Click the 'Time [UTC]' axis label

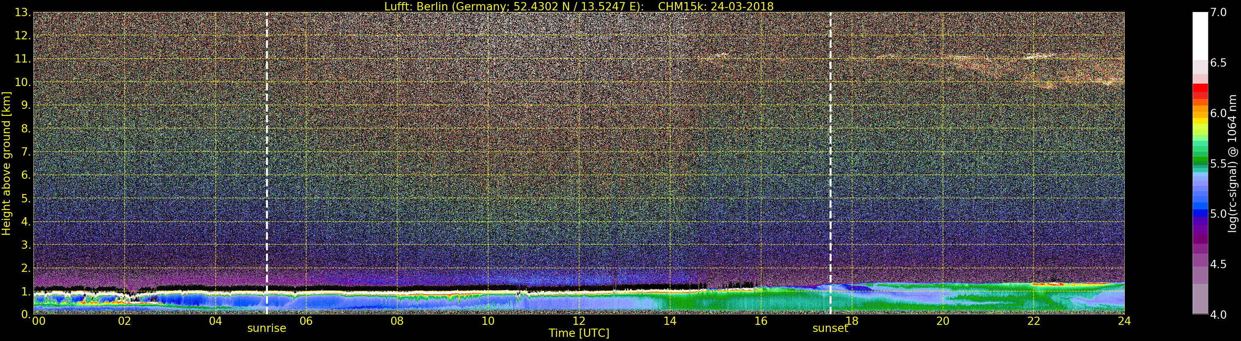[579, 333]
